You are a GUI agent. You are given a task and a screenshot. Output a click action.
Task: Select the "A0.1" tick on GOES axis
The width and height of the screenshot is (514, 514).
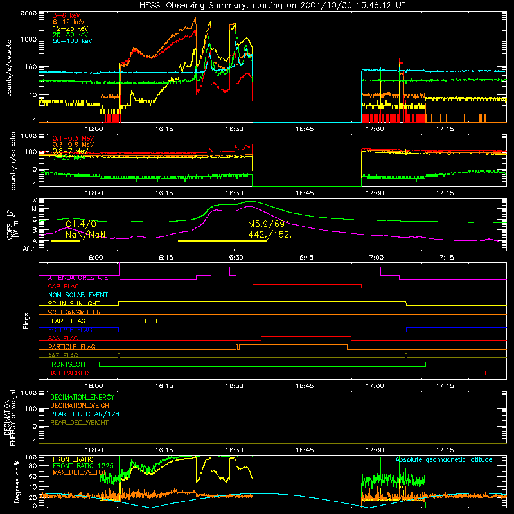[x=30, y=249]
